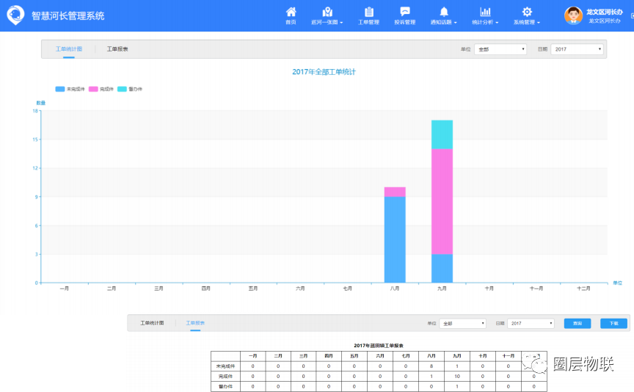This screenshot has width=634, height=392.
Task: Click 十一月 column header in report table
Action: tap(509, 356)
